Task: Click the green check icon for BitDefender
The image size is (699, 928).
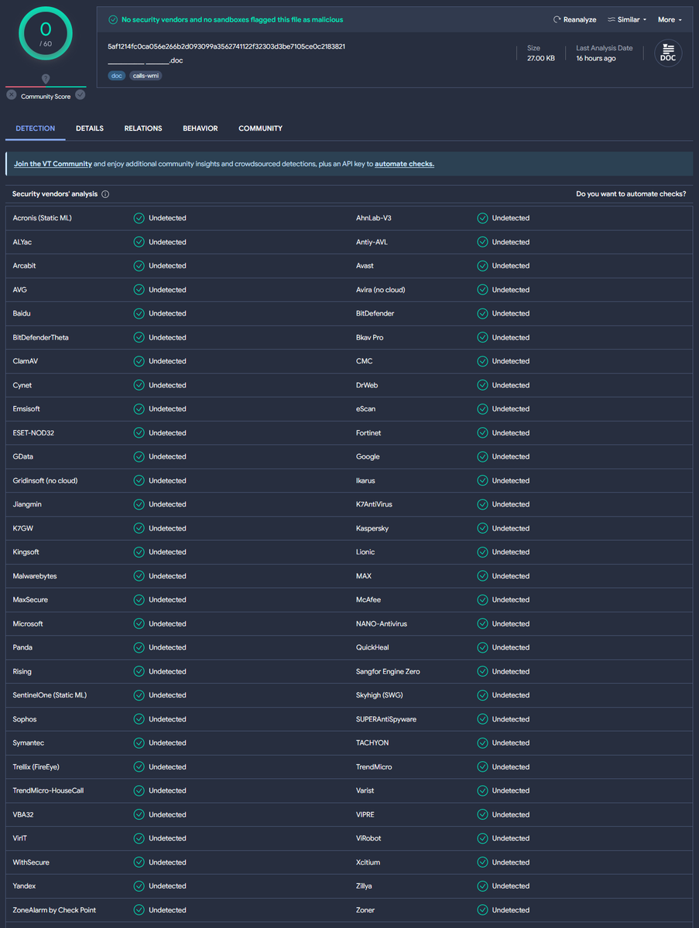Action: [482, 313]
